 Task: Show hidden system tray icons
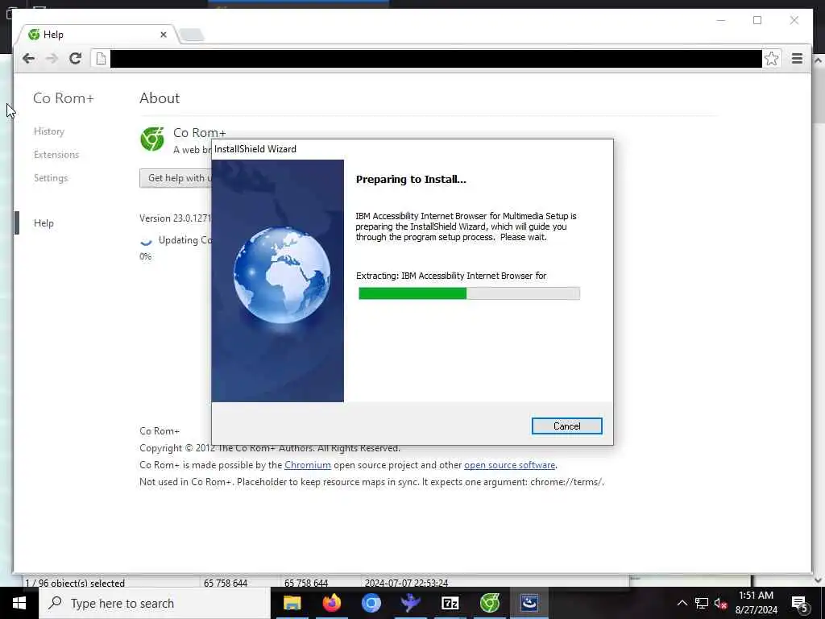682,603
